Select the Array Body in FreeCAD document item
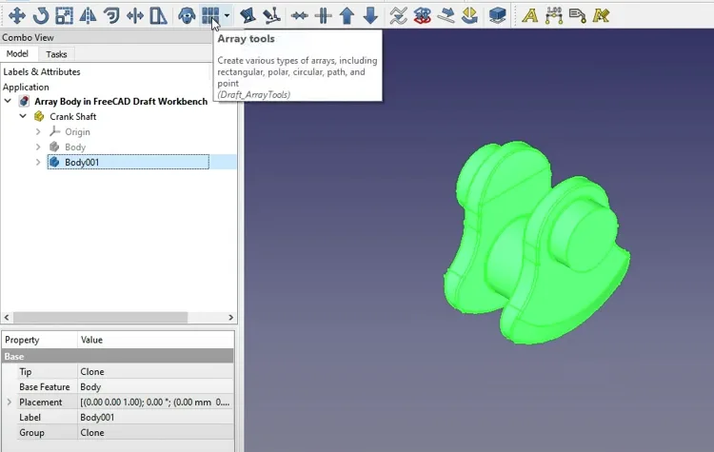Viewport: 714px width, 452px height. [121, 101]
